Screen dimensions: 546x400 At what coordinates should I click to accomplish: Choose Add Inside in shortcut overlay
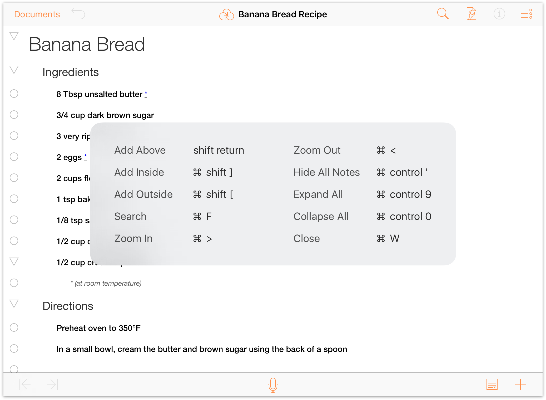(x=139, y=172)
